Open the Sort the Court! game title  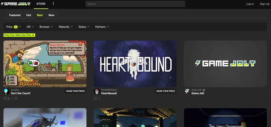point(21,93)
